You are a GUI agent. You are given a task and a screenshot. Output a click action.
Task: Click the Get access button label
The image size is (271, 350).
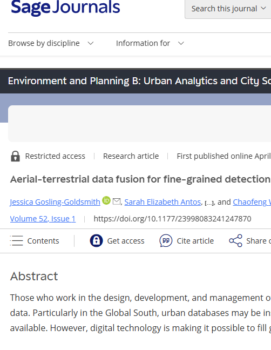coord(126,241)
